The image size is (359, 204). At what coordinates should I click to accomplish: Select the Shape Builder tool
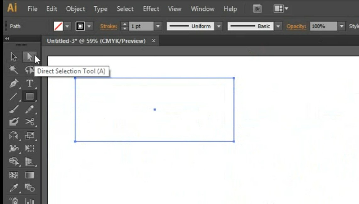click(x=14, y=161)
